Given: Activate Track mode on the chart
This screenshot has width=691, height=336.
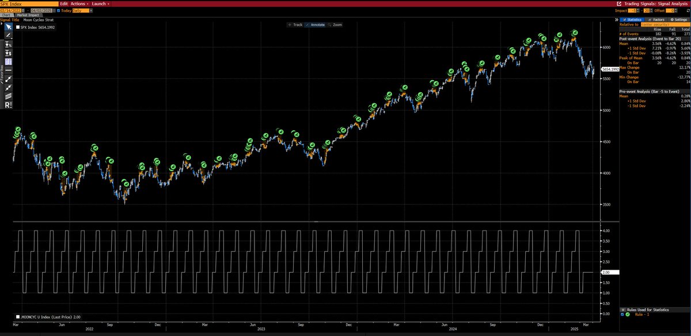Looking at the screenshot, I should (x=296, y=25).
